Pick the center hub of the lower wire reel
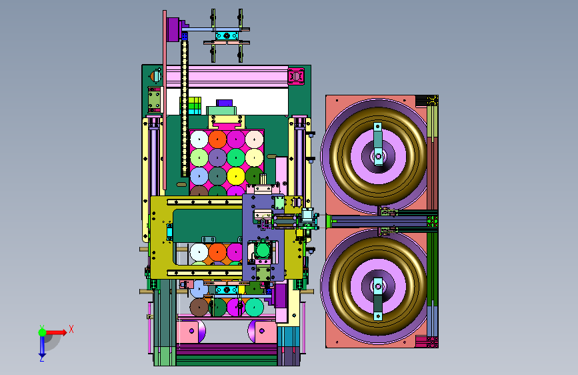 point(378,286)
